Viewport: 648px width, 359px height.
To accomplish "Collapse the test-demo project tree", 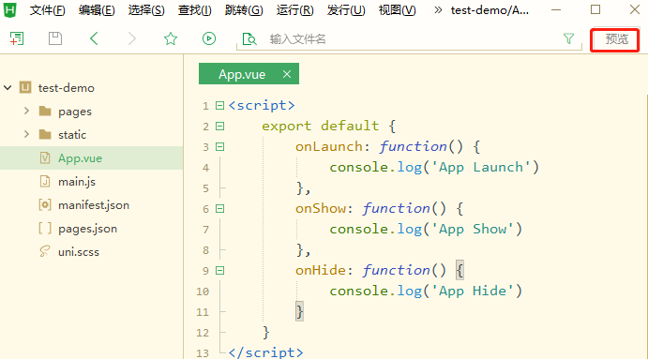I will (x=8, y=87).
